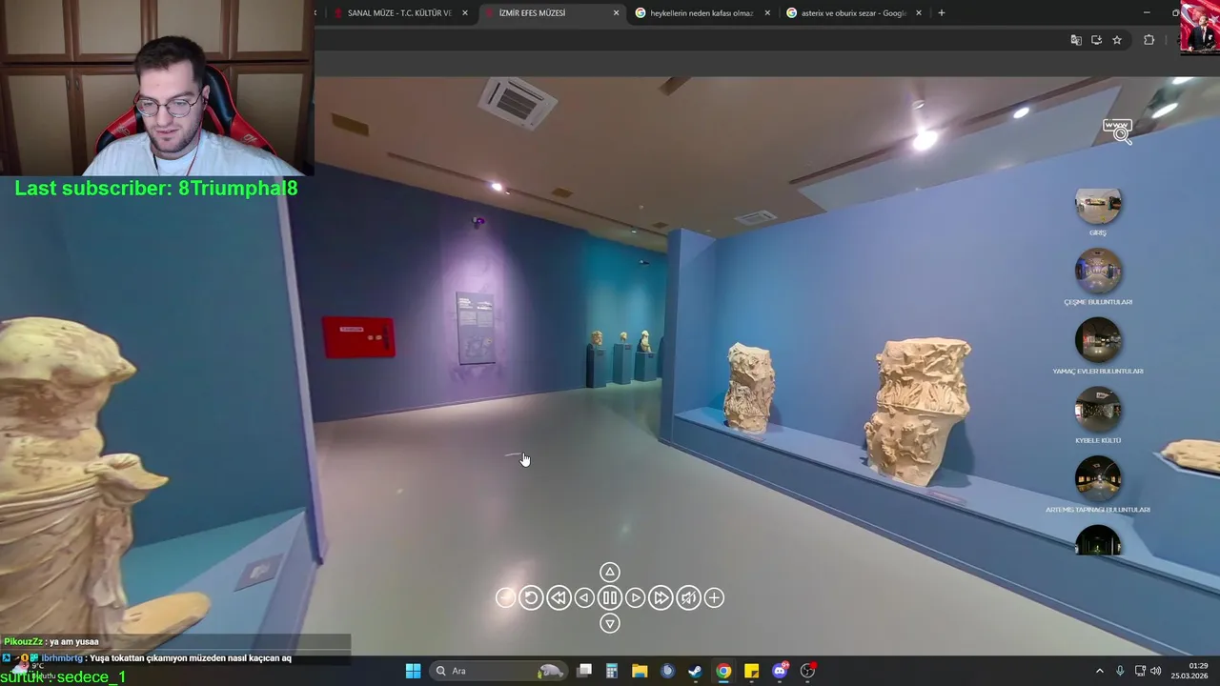This screenshot has height=686, width=1220.
Task: Open the Calculator taskbar icon
Action: (612, 671)
